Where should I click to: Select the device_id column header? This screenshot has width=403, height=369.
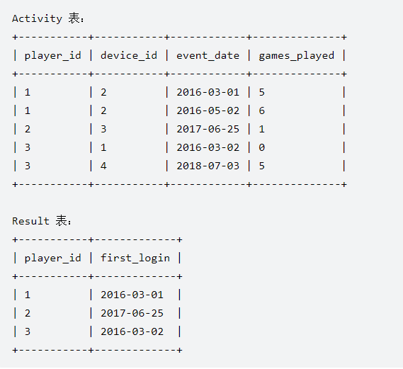click(x=129, y=55)
